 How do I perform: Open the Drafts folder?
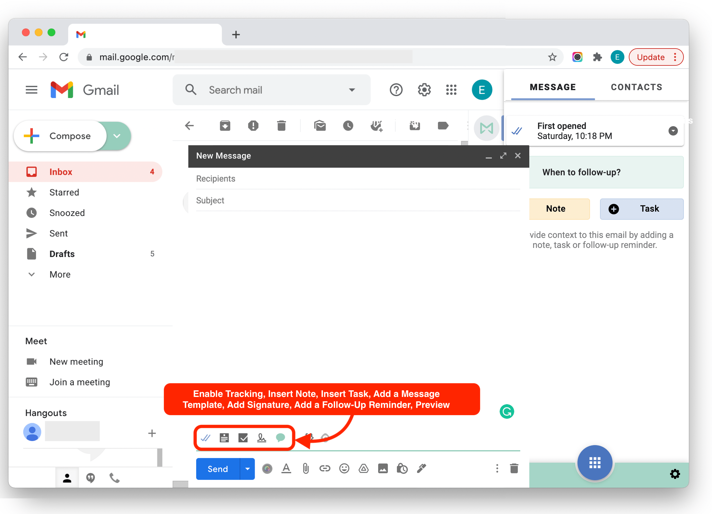tap(62, 254)
